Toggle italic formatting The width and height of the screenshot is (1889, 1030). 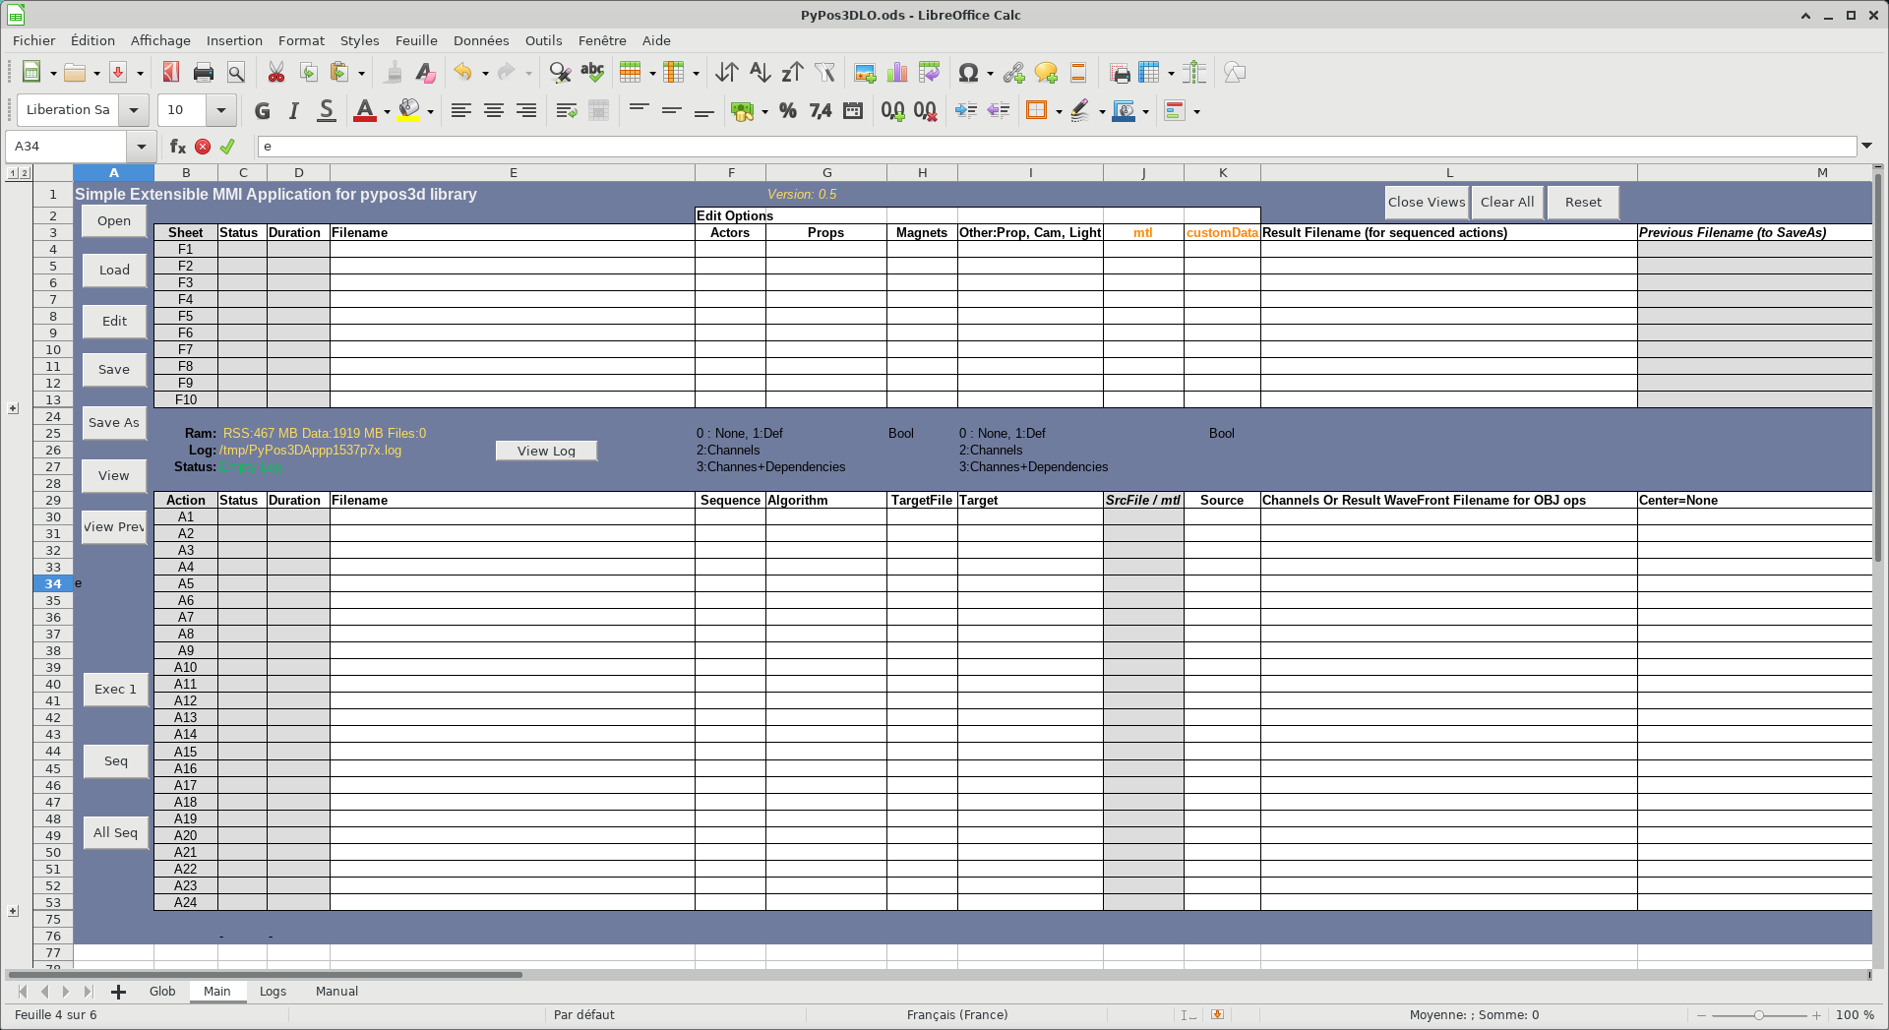point(292,111)
